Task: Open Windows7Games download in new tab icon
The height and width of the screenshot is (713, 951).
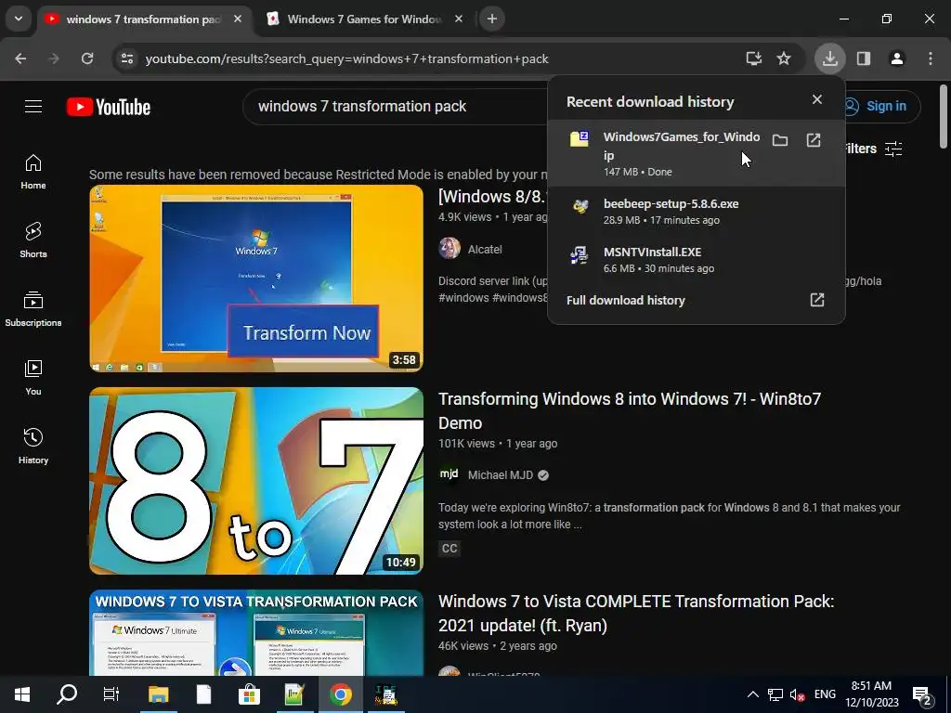Action: tap(814, 141)
